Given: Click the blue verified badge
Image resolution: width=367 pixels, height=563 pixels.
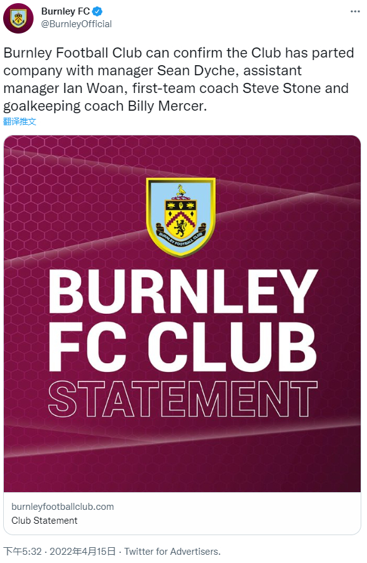Looking at the screenshot, I should tap(97, 11).
